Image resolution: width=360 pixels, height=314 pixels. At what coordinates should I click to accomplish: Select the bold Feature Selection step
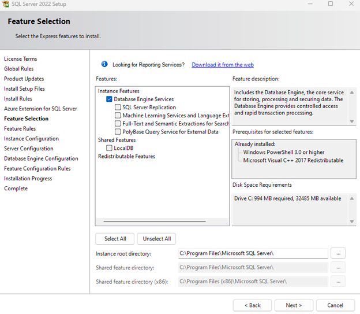pos(26,119)
